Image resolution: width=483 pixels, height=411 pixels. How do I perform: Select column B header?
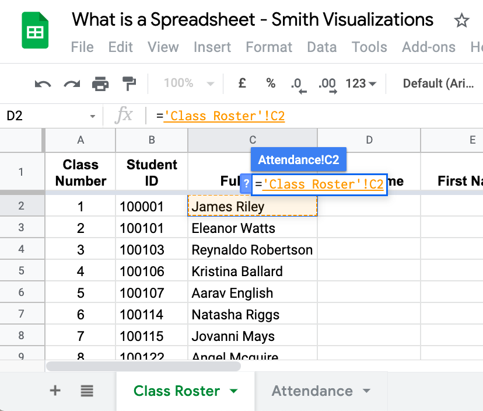point(152,140)
